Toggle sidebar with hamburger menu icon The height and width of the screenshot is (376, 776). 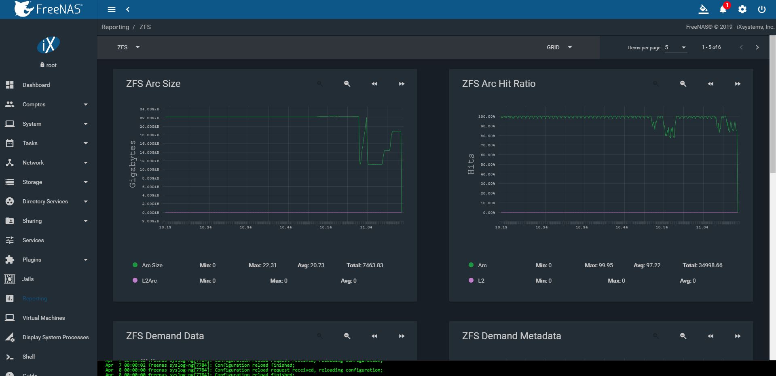[x=112, y=9]
